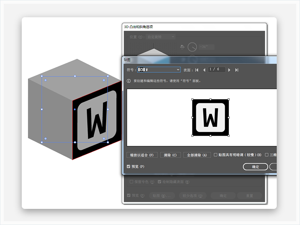Click the info icon beside the symbol hint
The width and height of the screenshot is (300, 225).
point(129,81)
